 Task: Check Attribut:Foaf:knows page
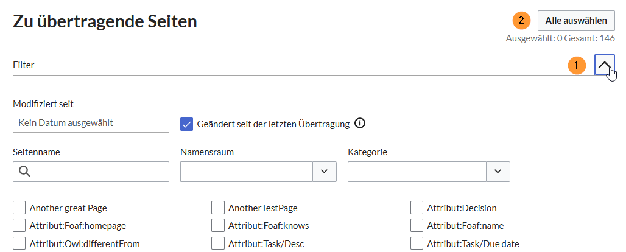tap(218, 226)
